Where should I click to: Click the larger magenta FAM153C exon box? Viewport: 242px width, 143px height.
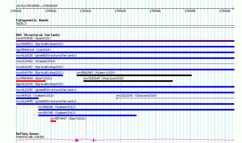[77, 140]
